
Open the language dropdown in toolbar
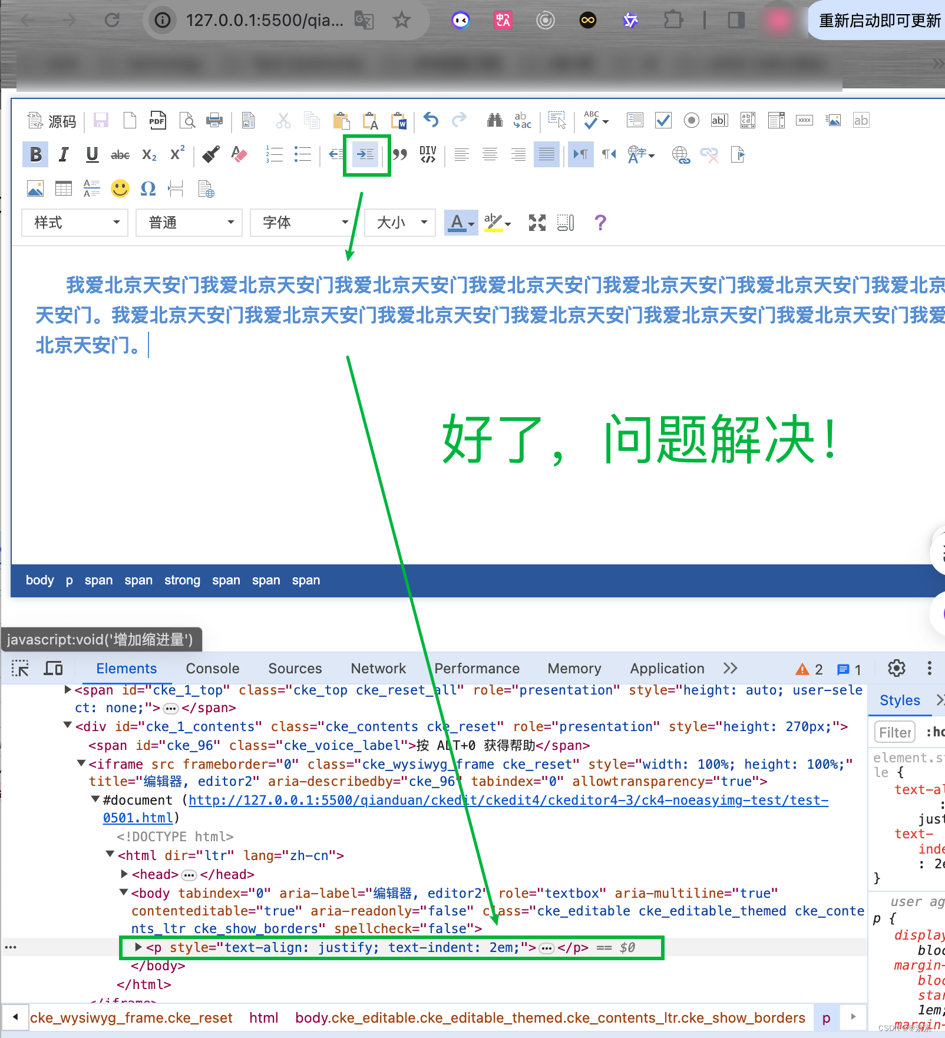pyautogui.click(x=641, y=154)
